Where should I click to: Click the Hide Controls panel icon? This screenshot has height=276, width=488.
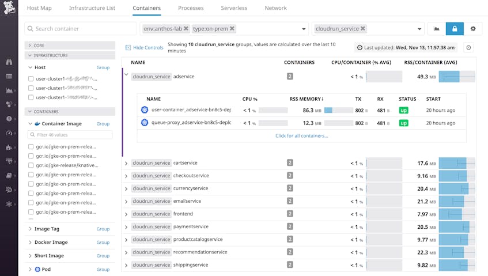[x=128, y=48]
